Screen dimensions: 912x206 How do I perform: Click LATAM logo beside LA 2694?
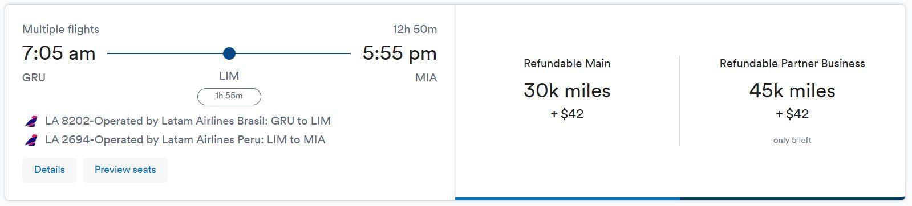pos(31,140)
